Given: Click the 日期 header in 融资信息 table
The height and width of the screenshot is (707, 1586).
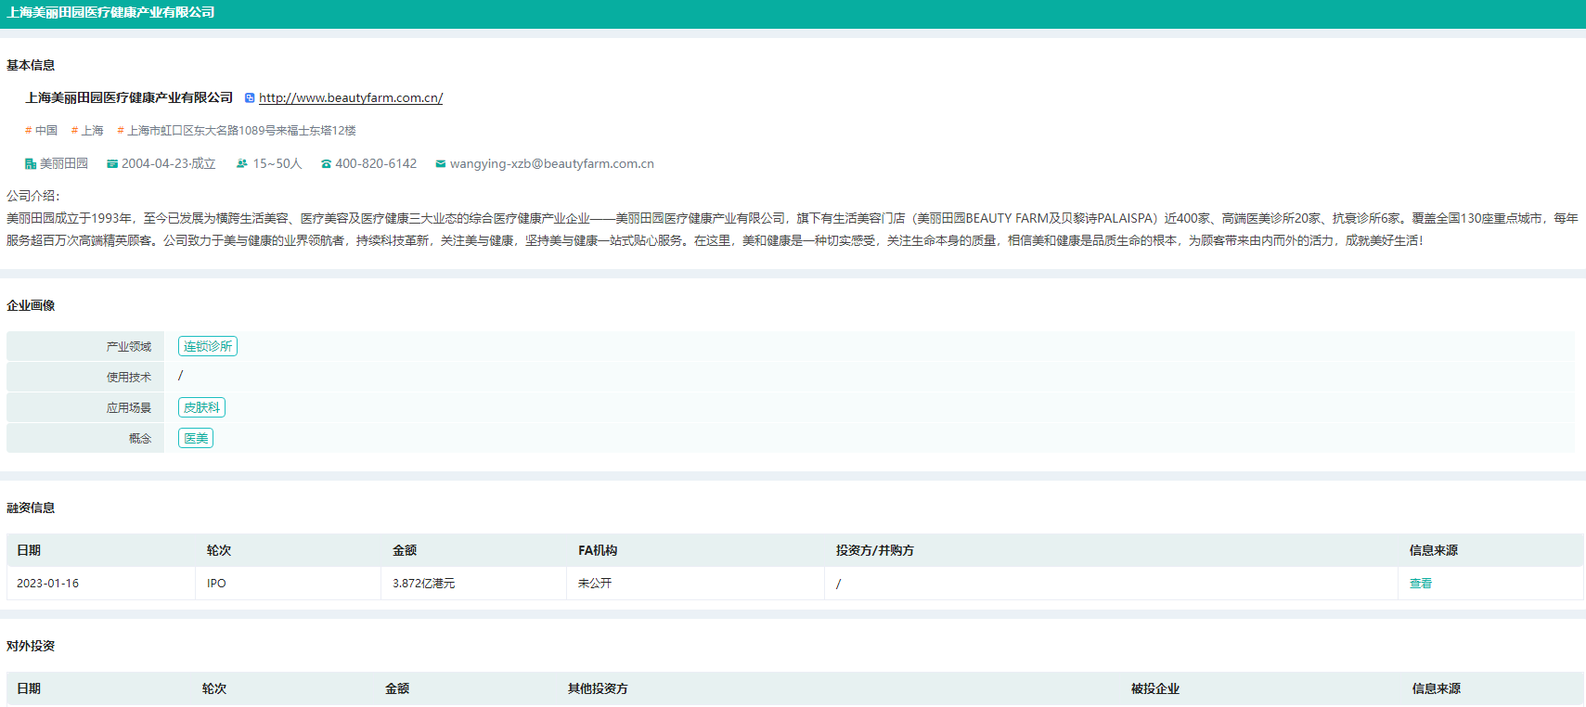Looking at the screenshot, I should [x=29, y=550].
